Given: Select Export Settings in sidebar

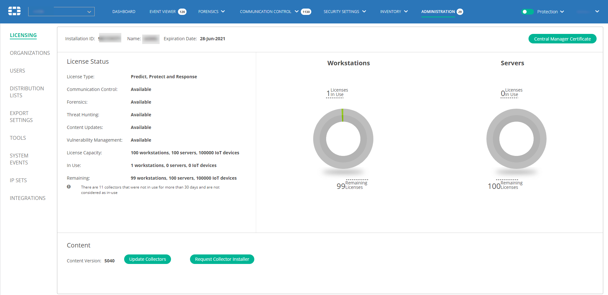Looking at the screenshot, I should click(x=21, y=117).
